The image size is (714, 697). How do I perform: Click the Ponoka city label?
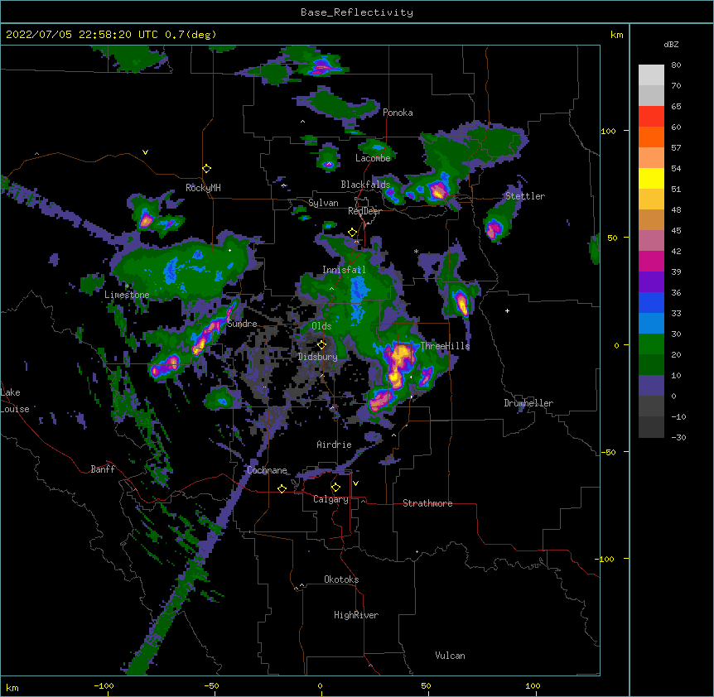tap(398, 113)
